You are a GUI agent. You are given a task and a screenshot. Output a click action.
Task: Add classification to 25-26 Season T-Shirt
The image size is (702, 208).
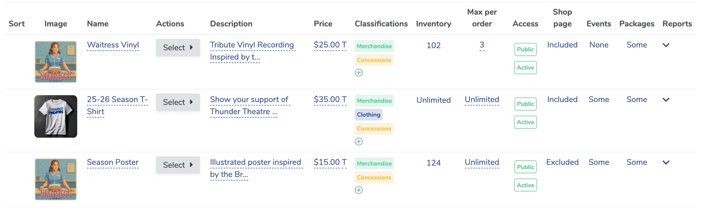pos(359,142)
